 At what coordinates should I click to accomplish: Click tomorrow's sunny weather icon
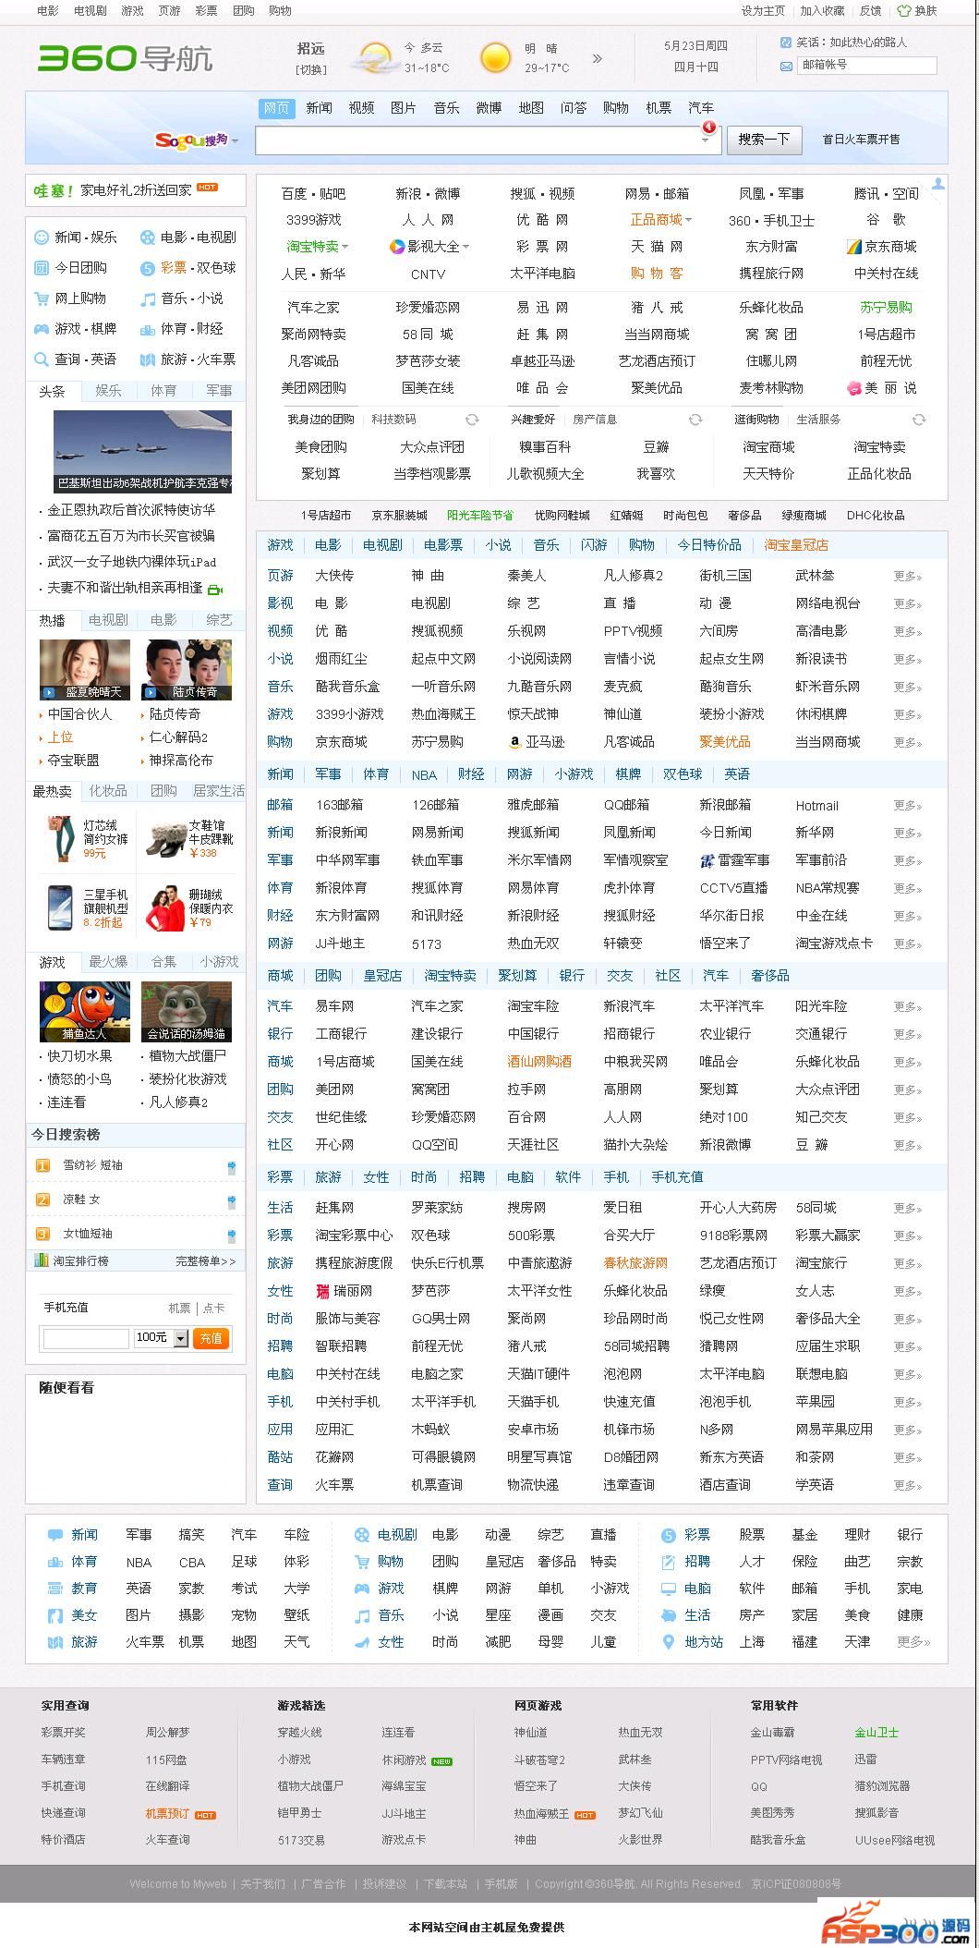point(495,58)
